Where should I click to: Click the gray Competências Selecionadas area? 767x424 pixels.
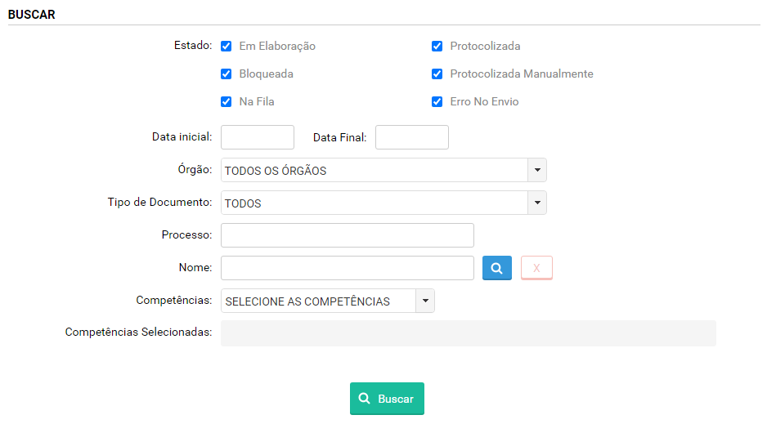pos(468,333)
